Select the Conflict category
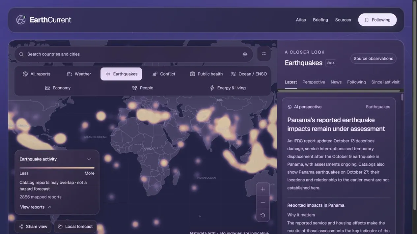 (164, 74)
